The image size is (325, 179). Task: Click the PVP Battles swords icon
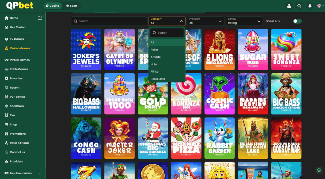6,97
